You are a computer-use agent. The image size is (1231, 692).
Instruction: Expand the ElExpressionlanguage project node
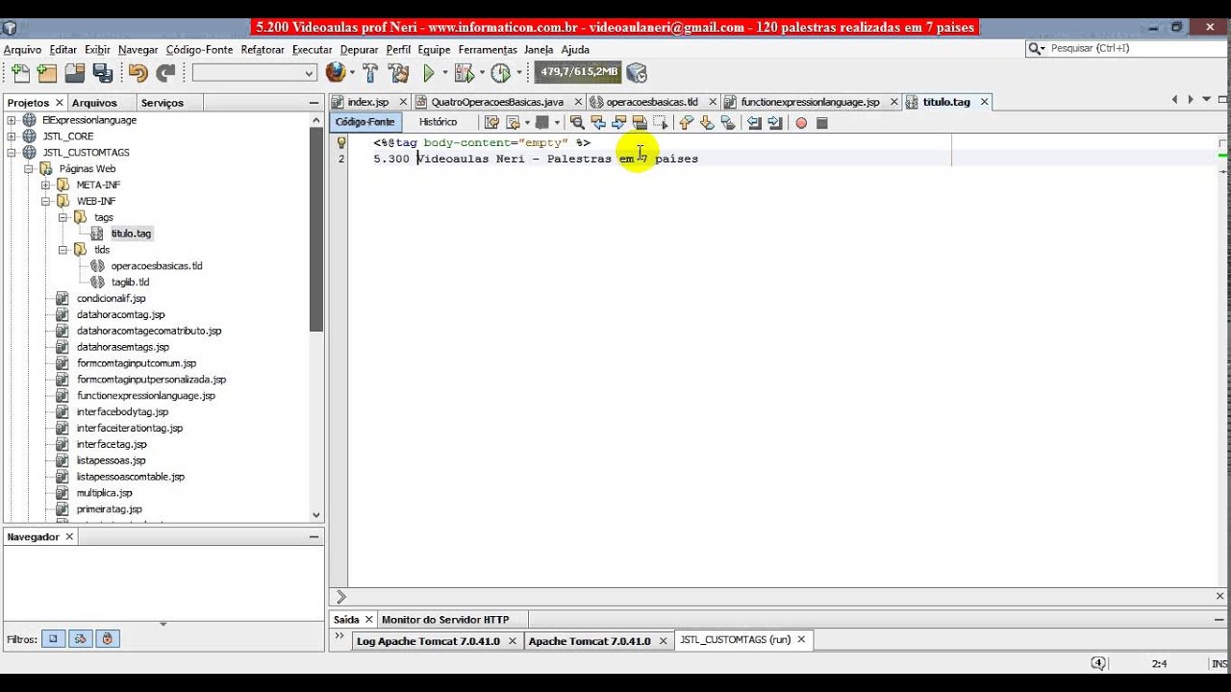pos(13,120)
